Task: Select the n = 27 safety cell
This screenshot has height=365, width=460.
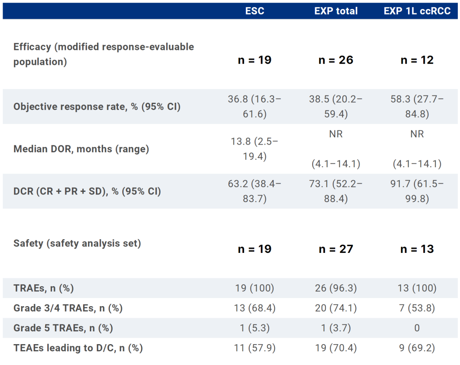Action: (x=336, y=249)
